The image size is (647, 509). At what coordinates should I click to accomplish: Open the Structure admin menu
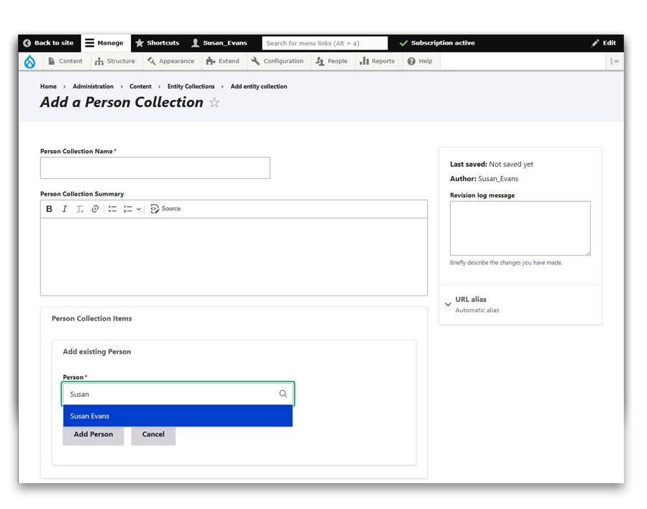coord(114,61)
